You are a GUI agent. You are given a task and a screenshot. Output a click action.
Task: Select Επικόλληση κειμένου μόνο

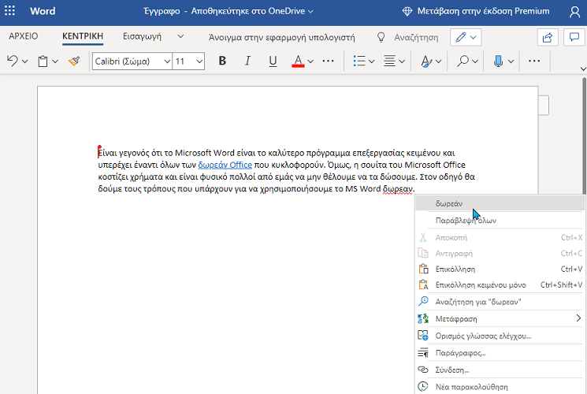click(500, 285)
